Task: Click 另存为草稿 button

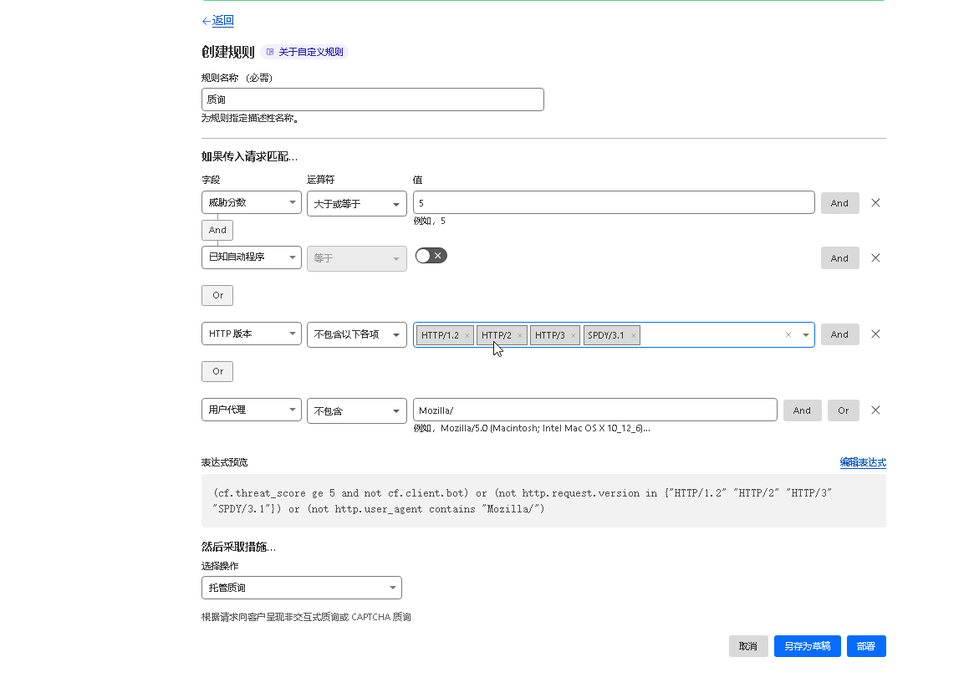Action: pyautogui.click(x=807, y=646)
